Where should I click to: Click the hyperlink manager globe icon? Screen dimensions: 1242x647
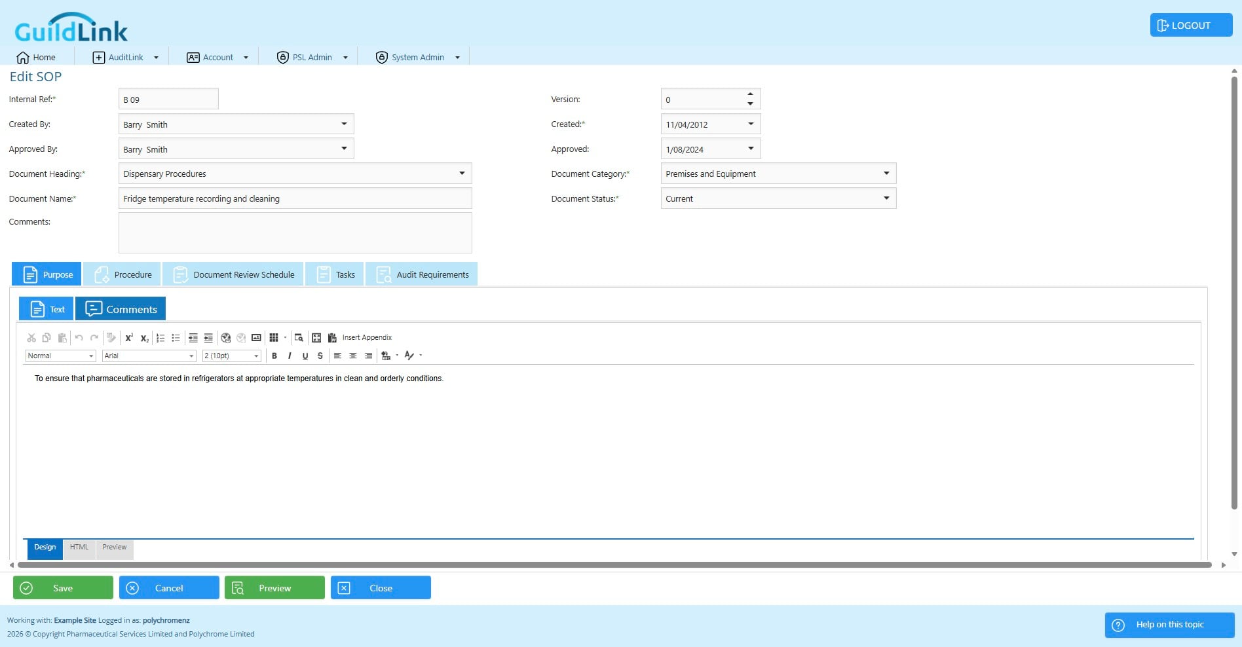(x=226, y=338)
